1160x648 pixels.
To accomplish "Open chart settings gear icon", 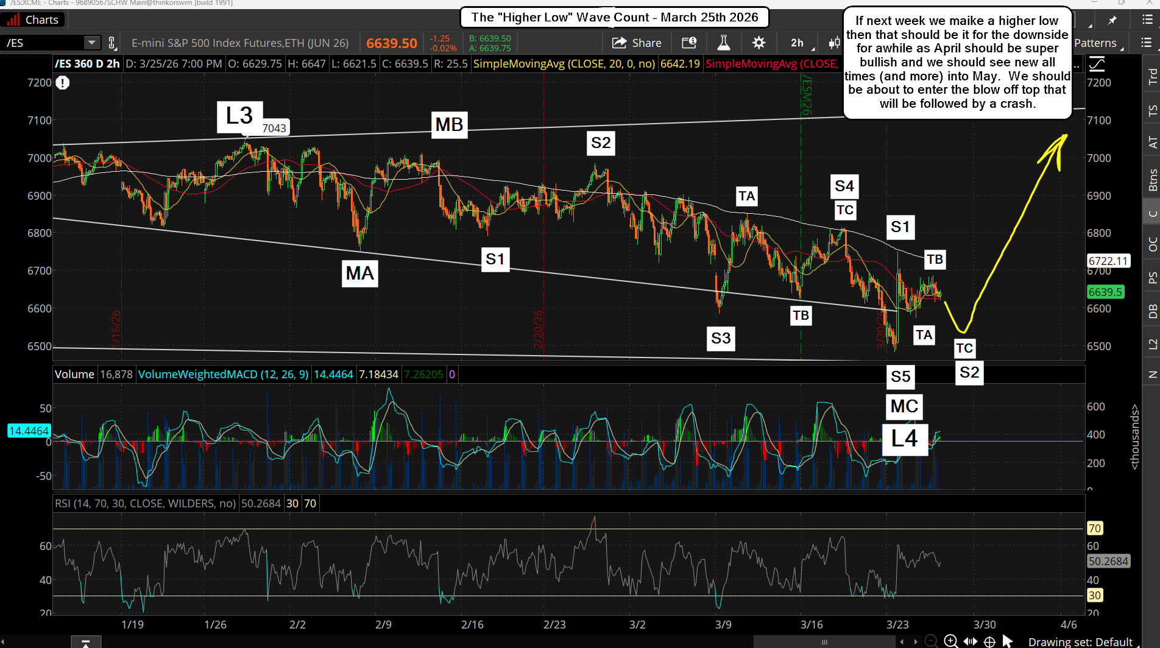I will 759,43.
